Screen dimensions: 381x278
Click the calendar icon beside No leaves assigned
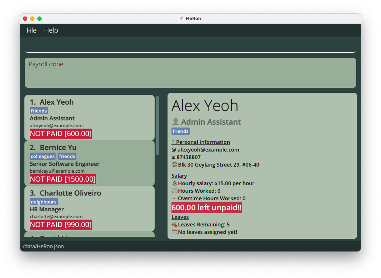[x=175, y=232]
